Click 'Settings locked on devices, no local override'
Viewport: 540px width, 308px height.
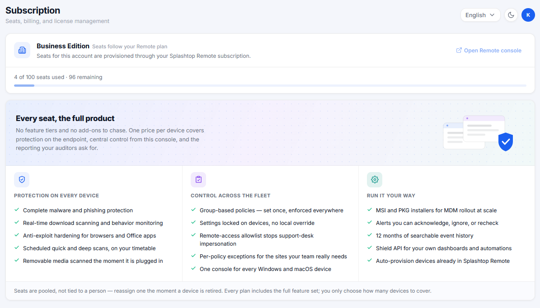pyautogui.click(x=257, y=223)
